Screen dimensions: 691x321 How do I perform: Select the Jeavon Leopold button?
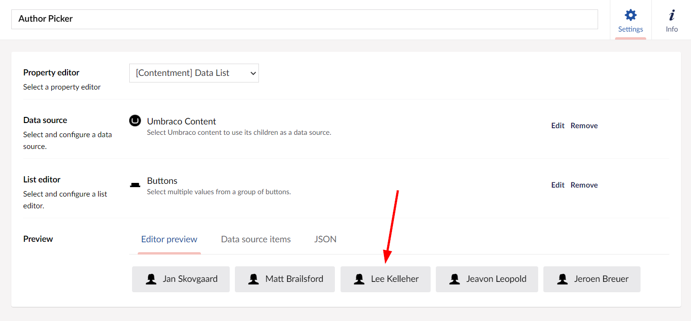(487, 279)
